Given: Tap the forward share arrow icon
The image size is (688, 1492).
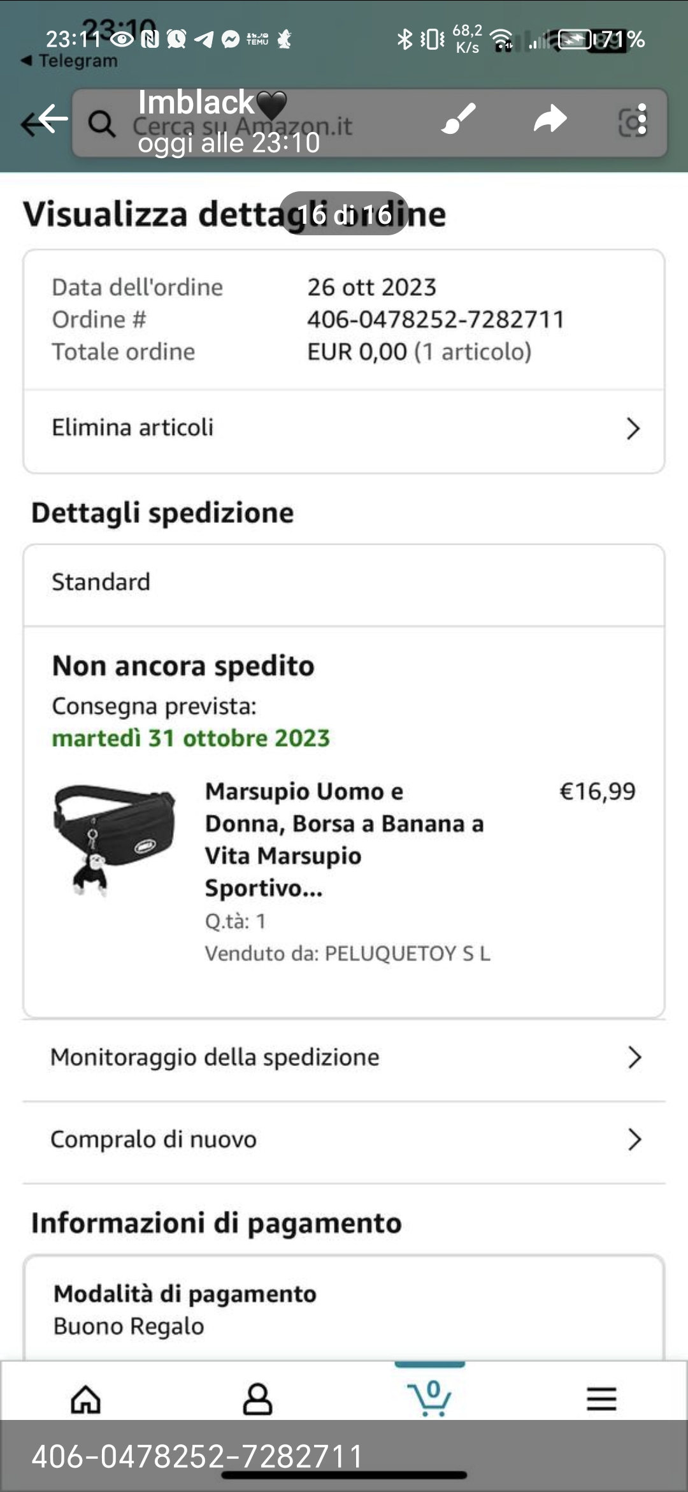Looking at the screenshot, I should pyautogui.click(x=550, y=119).
